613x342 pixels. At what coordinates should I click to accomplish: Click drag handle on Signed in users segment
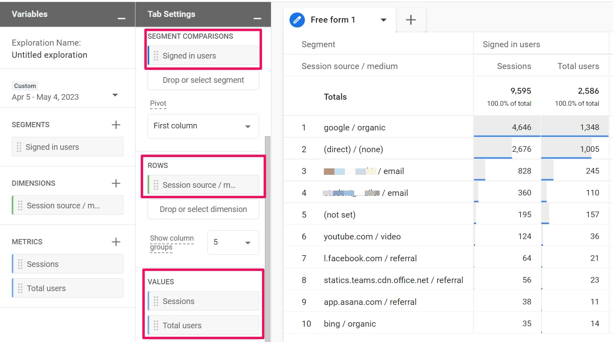19,147
